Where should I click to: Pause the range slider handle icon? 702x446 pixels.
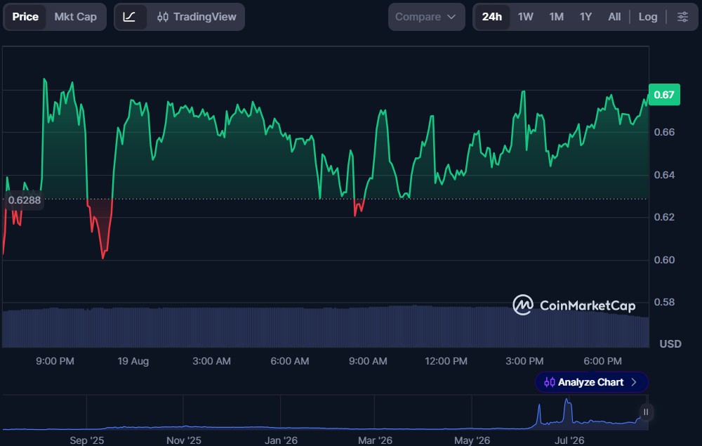(646, 412)
